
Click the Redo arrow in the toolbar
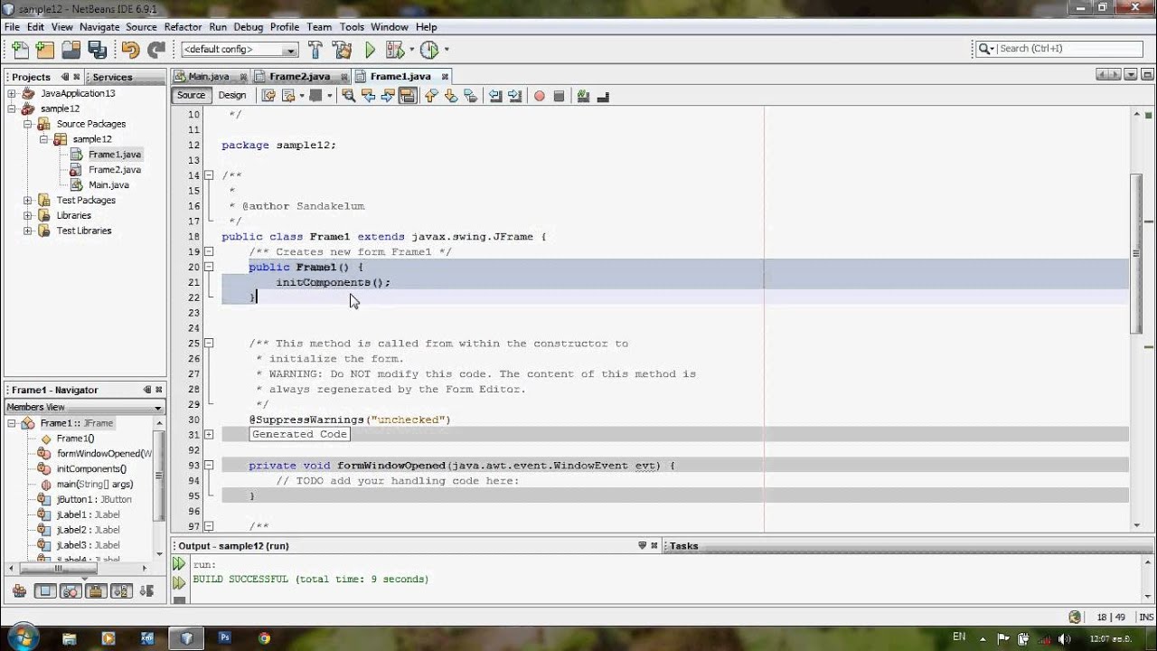pyautogui.click(x=156, y=50)
